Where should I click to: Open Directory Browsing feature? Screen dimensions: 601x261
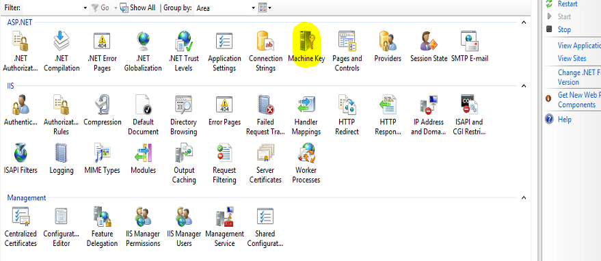point(184,115)
